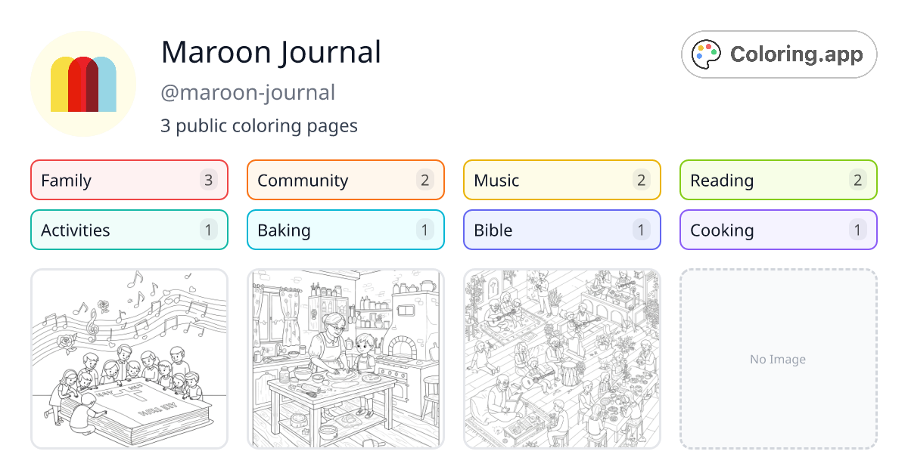Visit the @maroon-journal profile handle

[248, 91]
